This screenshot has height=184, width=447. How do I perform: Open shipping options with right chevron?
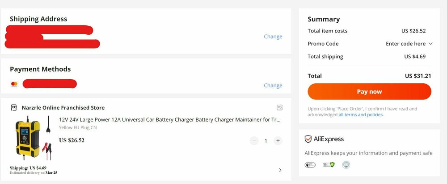280,170
